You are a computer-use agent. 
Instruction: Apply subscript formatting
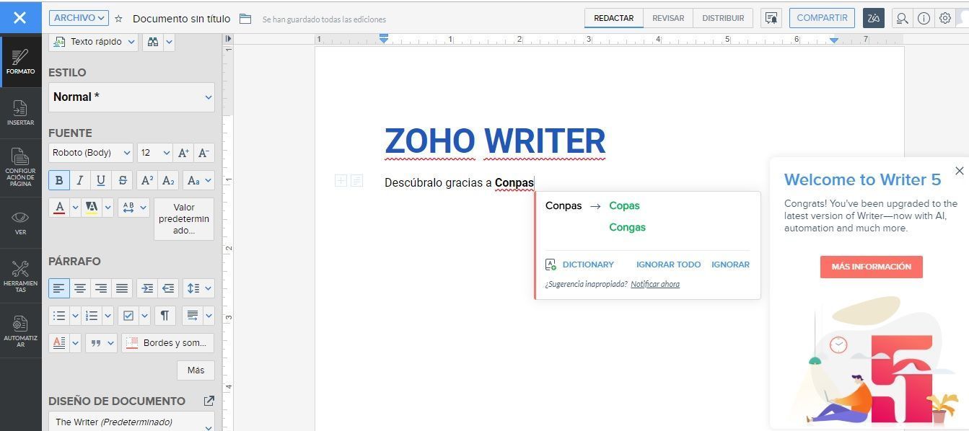(x=168, y=180)
